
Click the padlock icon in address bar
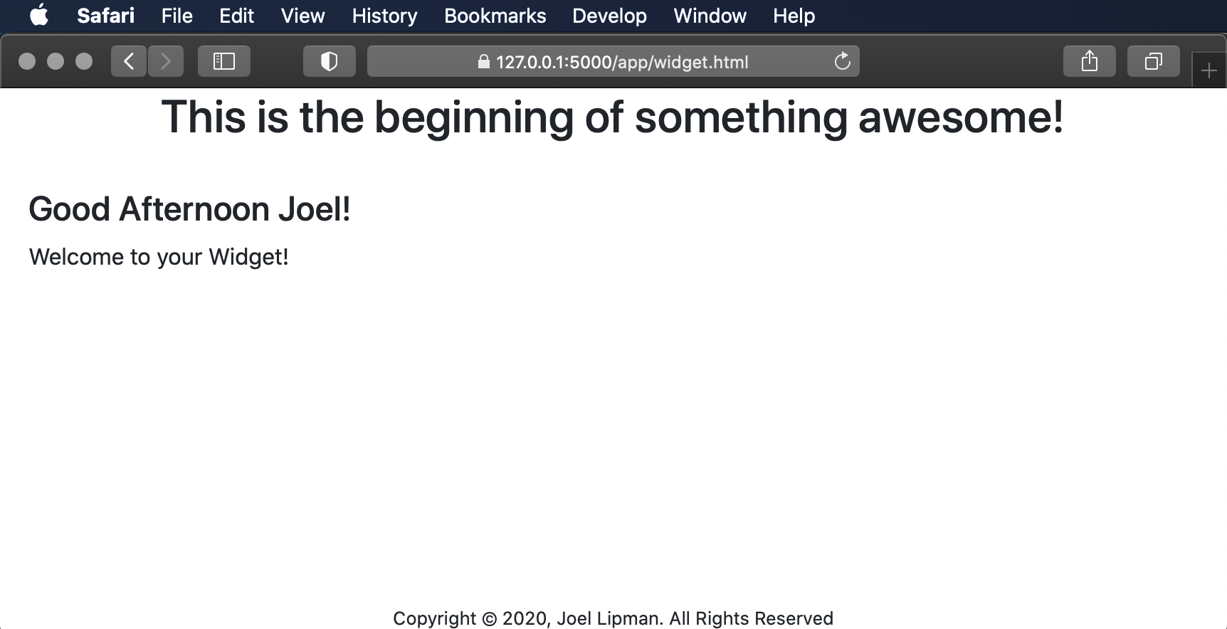(x=484, y=62)
